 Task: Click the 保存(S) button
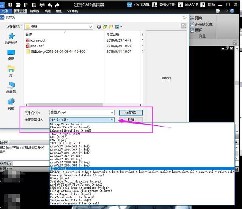coord(131,113)
